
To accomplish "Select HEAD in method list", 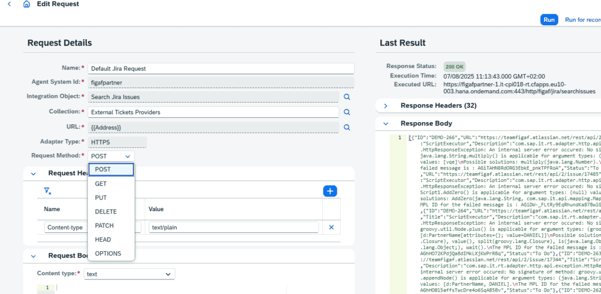I will point(111,239).
